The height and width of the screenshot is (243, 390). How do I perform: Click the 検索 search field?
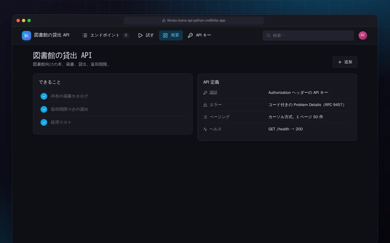(x=308, y=35)
